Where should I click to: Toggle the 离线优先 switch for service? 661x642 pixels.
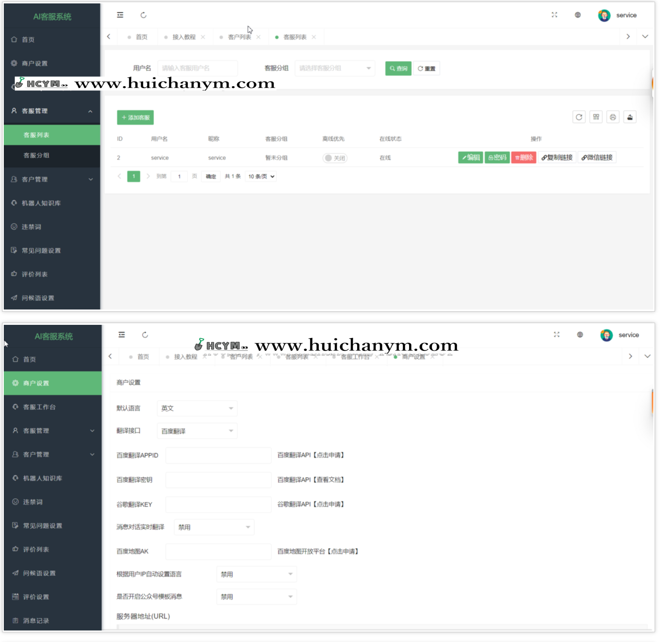pyautogui.click(x=335, y=158)
